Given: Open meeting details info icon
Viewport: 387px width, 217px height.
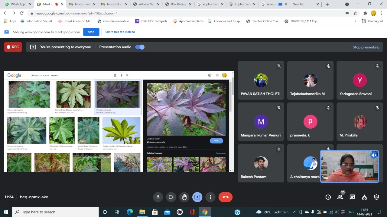Looking at the screenshot, I should [x=328, y=197].
